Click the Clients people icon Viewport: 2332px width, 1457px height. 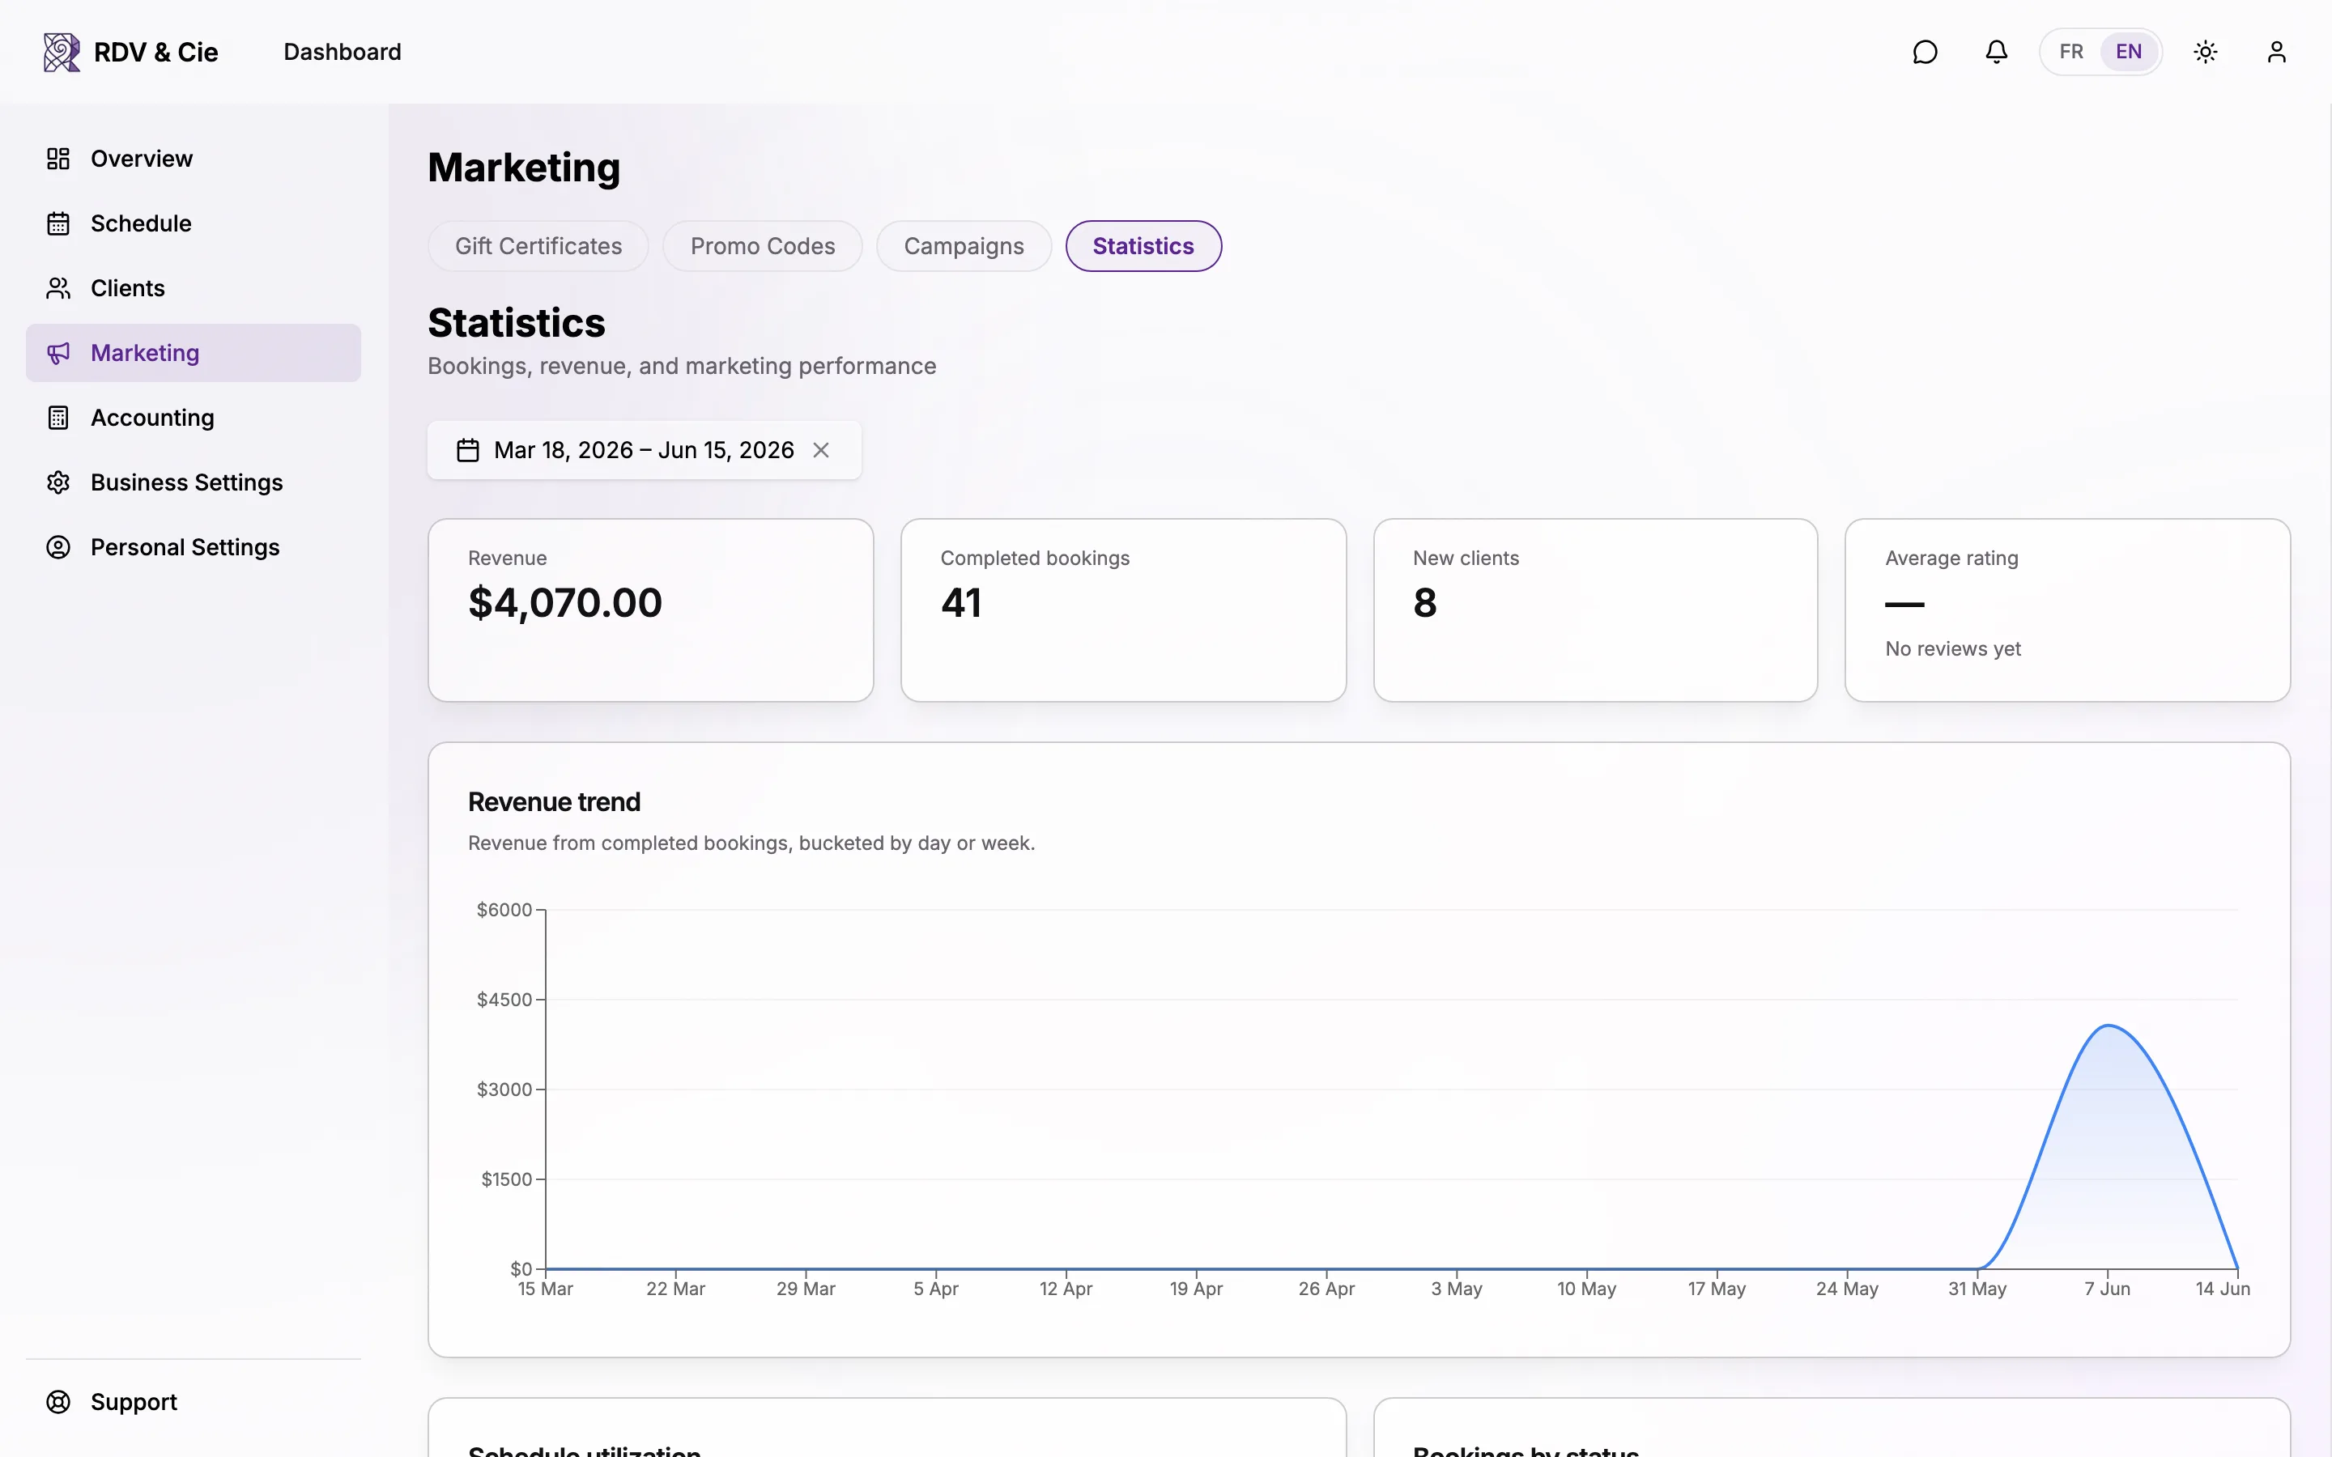click(x=57, y=288)
